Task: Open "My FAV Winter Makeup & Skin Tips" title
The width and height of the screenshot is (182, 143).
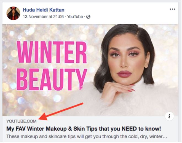Action: (84, 129)
